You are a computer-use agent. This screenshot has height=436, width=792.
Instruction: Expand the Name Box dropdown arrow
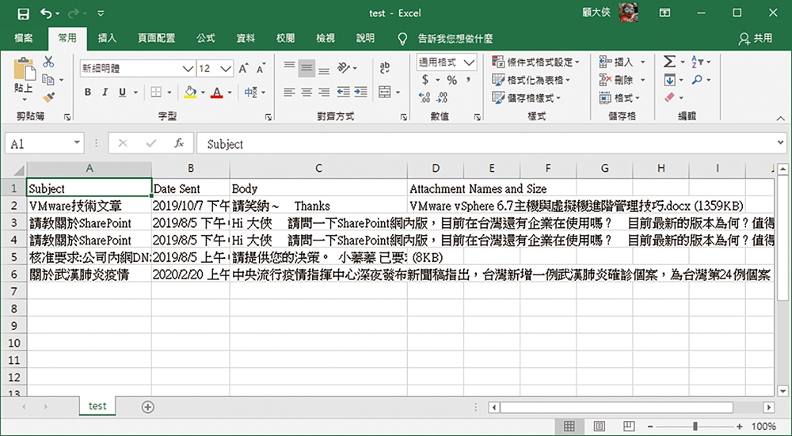coord(76,142)
